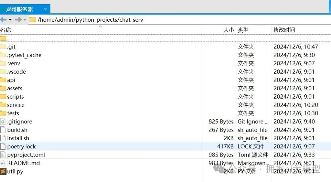Select the .venv folder icon
Screen dimensions: 331x182
click(3, 63)
